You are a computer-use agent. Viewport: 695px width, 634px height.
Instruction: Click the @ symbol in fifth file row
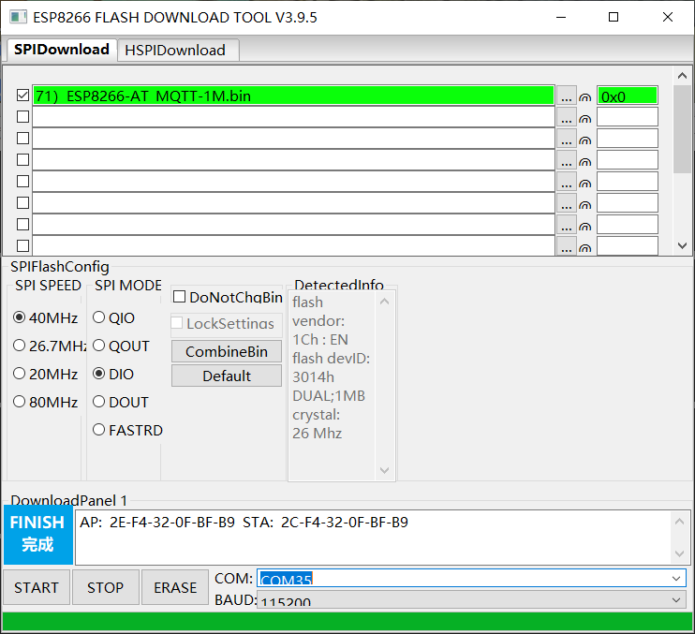(x=585, y=184)
